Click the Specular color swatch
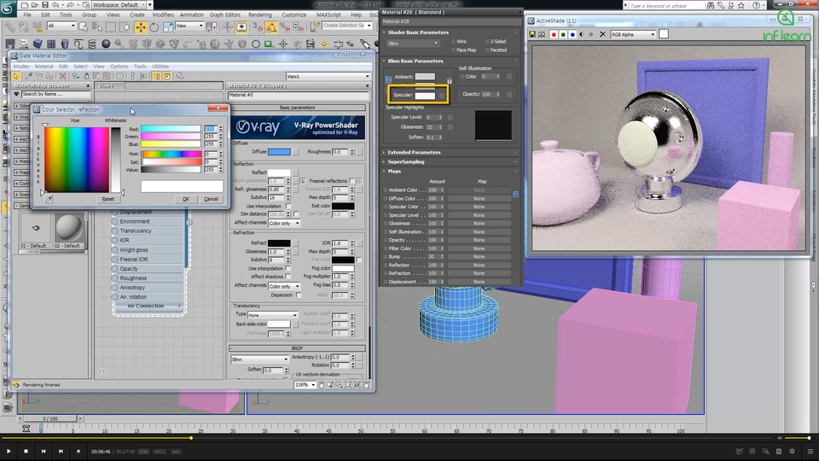Screen dimensions: 819x461 coord(425,95)
